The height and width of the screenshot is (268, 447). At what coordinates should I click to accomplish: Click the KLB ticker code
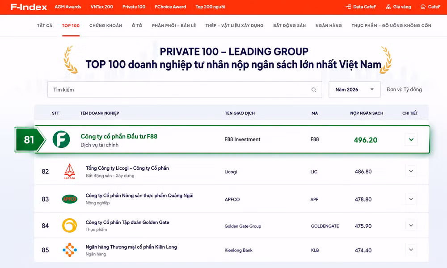[x=315, y=250]
